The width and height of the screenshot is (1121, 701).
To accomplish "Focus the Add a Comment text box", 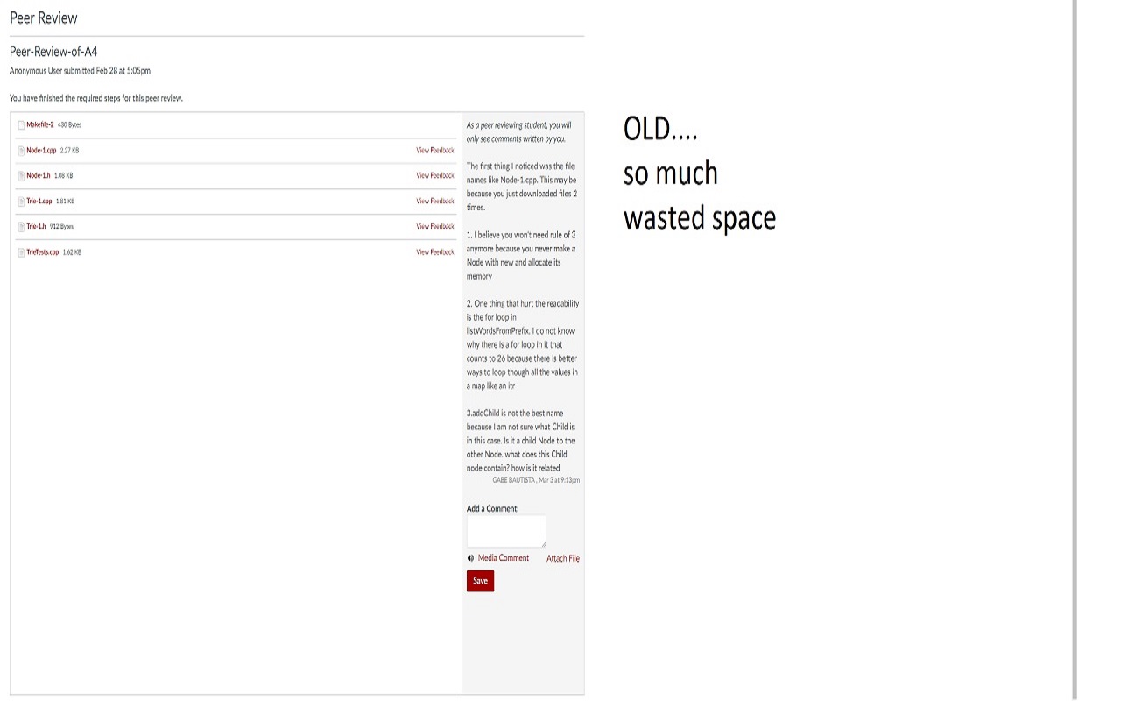I will click(x=506, y=531).
